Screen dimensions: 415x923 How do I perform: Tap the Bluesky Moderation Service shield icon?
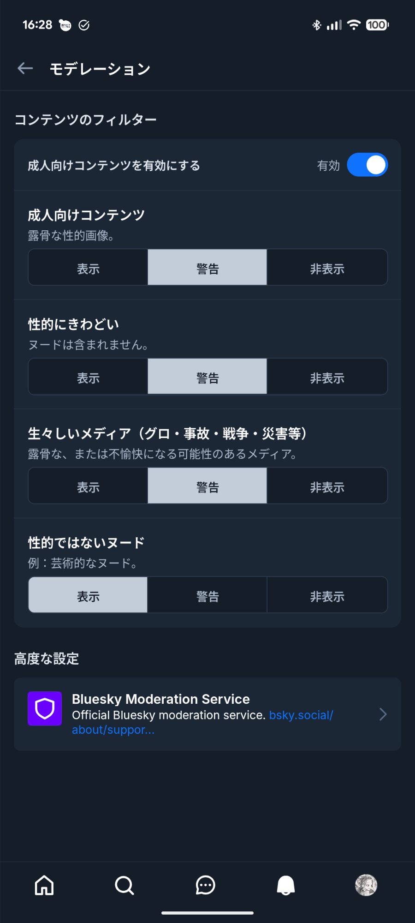coord(45,708)
